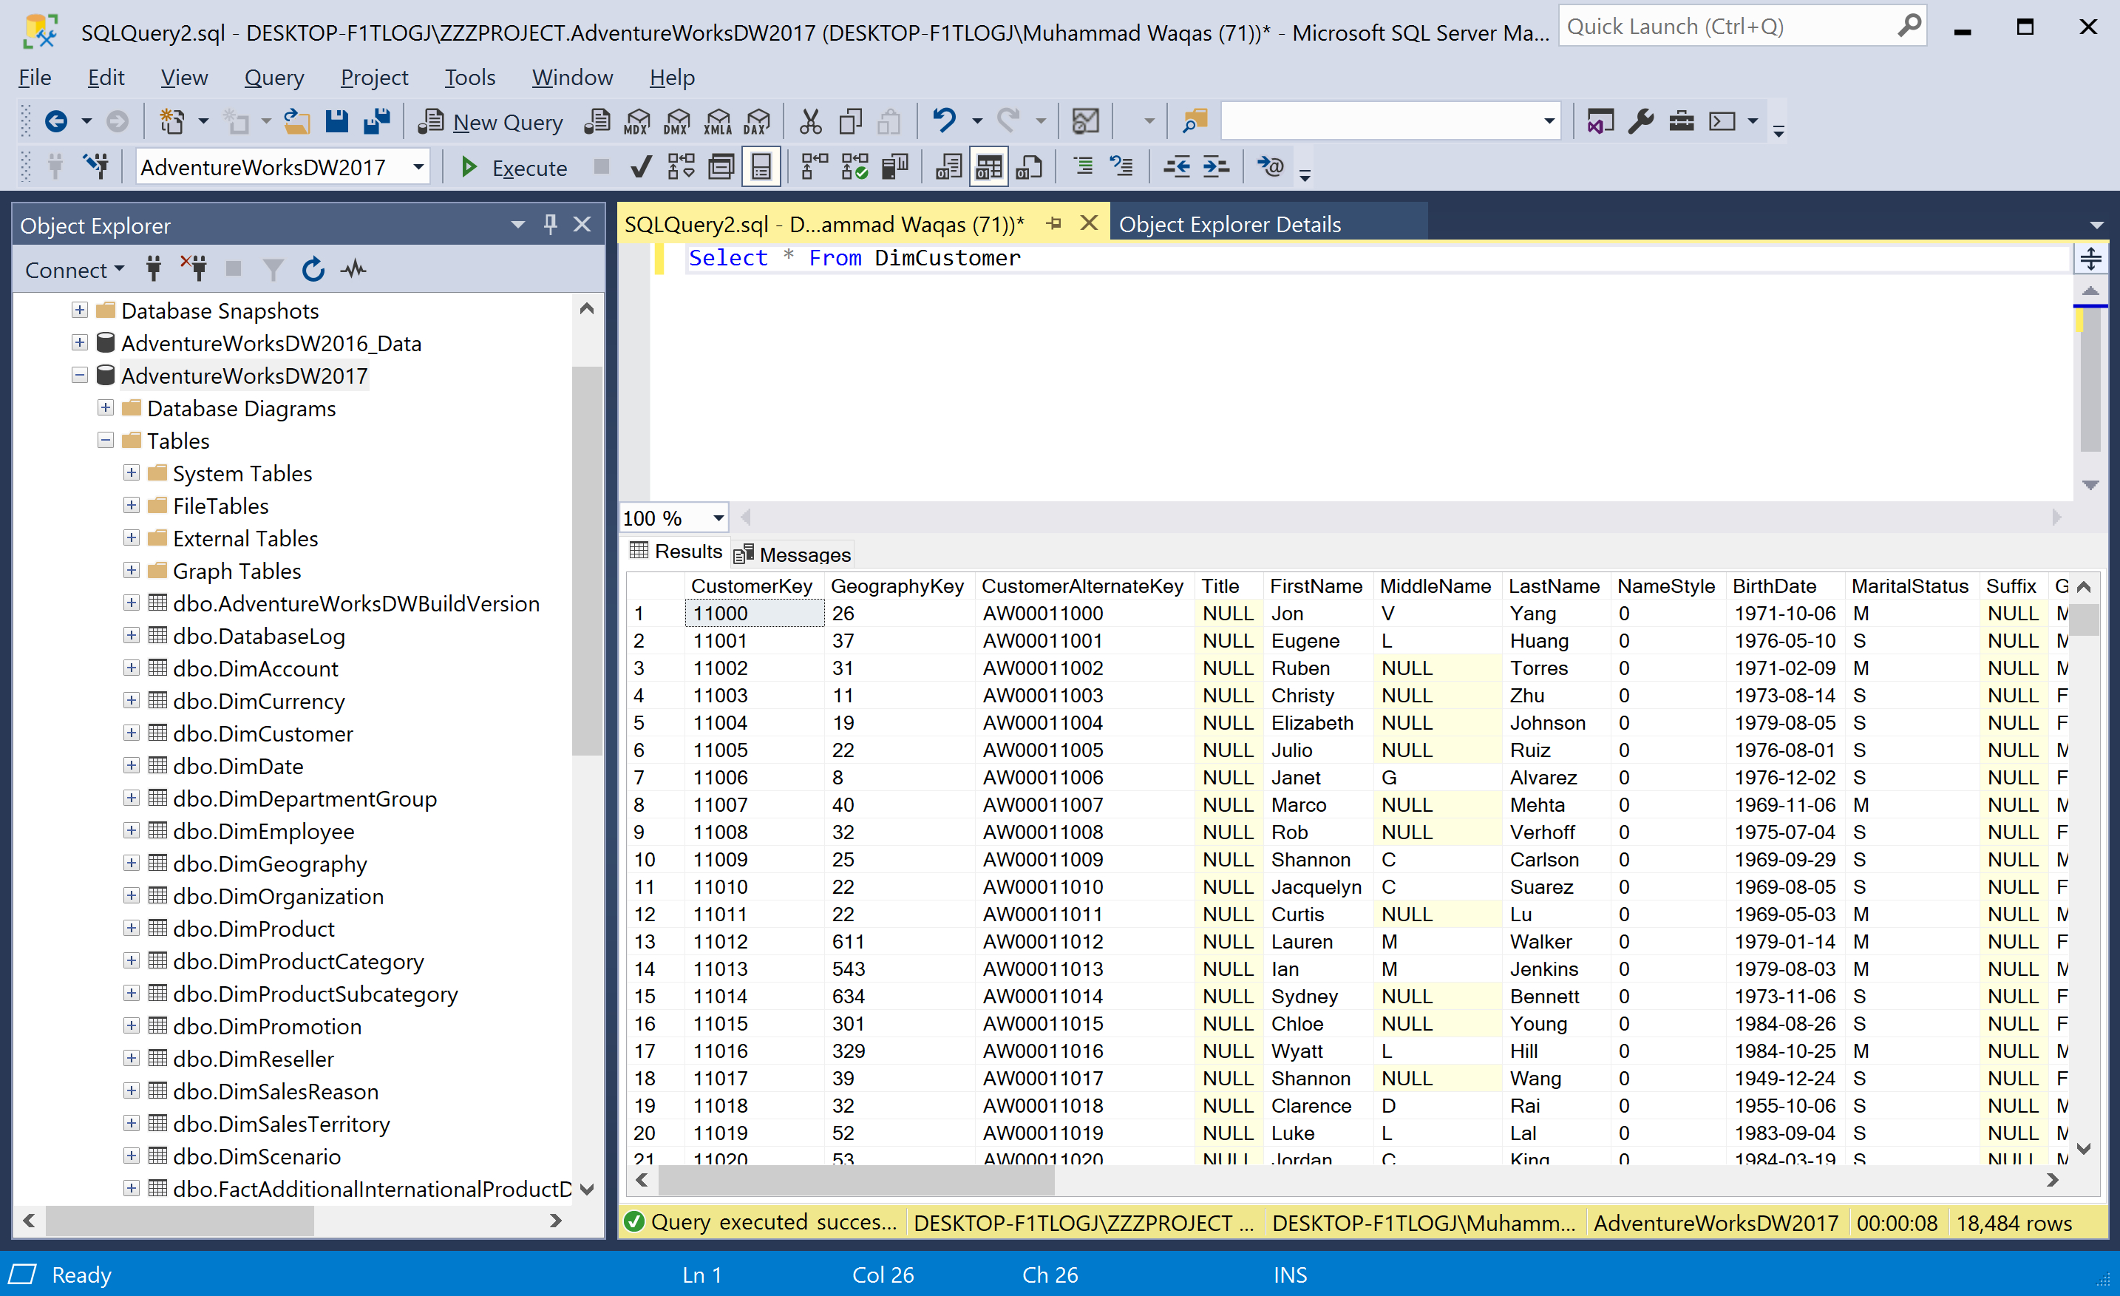
Task: Click the Save All toolbar icon
Action: coord(377,121)
